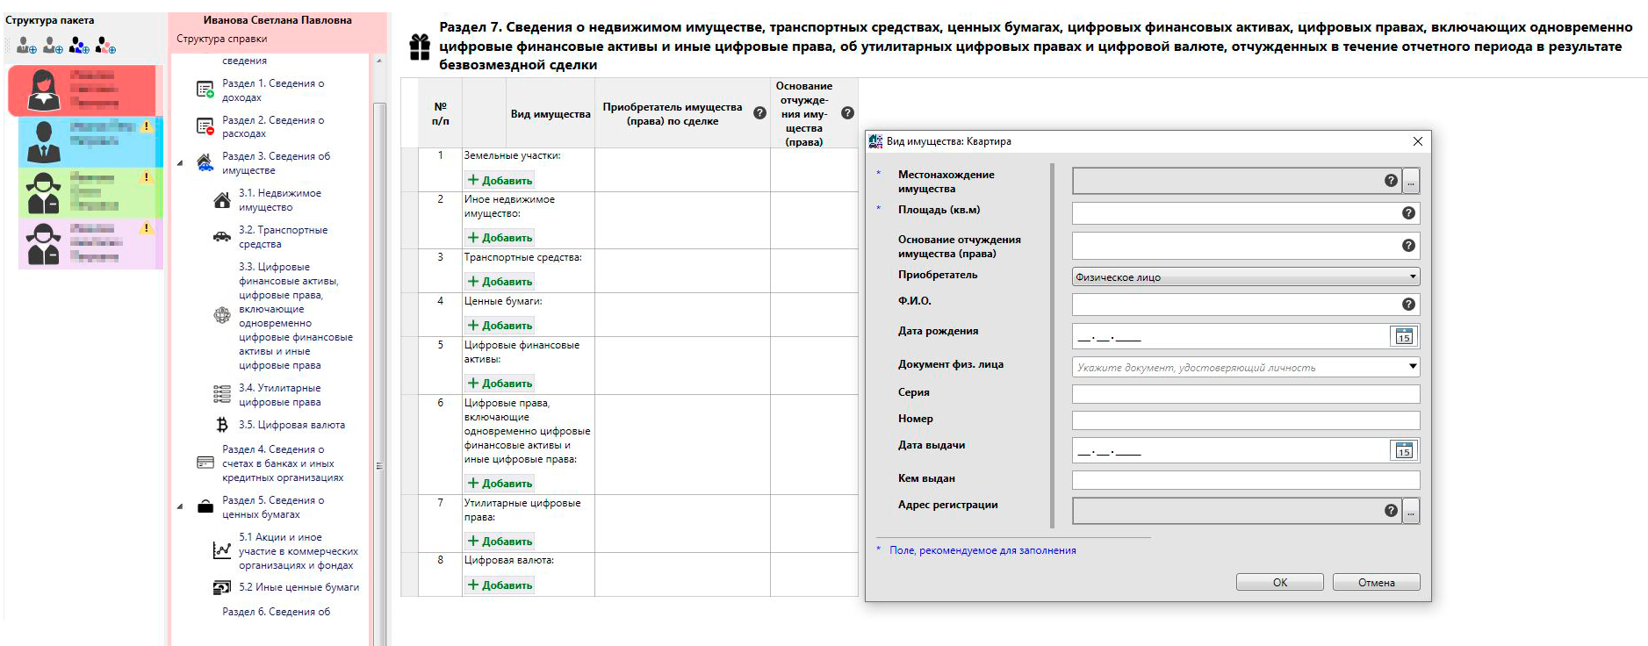Click digital assets icon beside 3.3

coord(222,315)
